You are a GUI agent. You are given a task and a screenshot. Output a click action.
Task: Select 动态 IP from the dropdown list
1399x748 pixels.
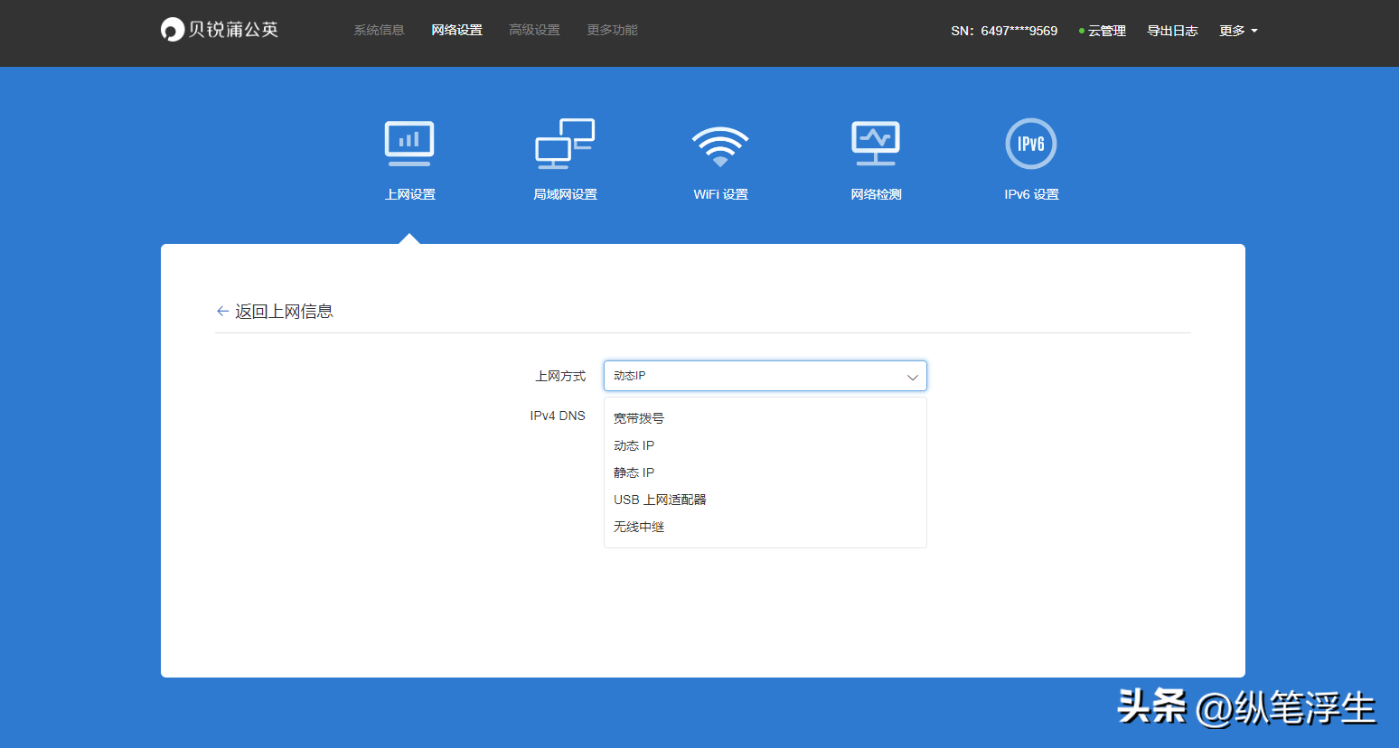click(765, 445)
